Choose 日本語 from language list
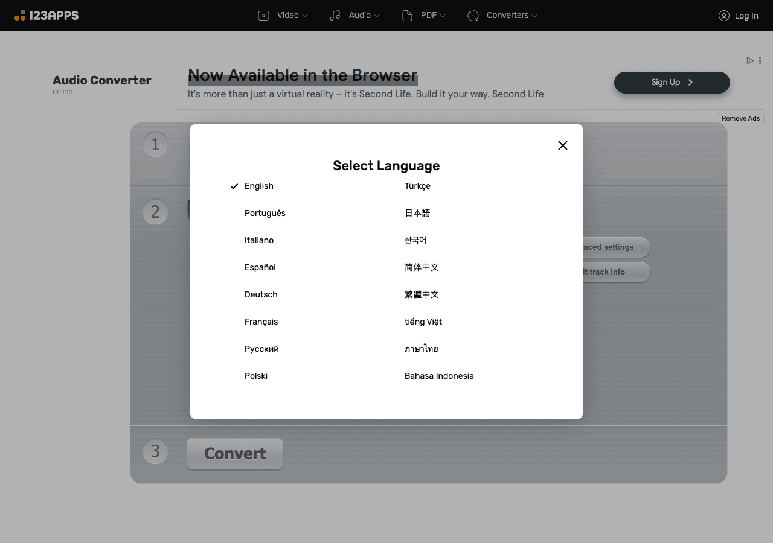This screenshot has width=773, height=543. coord(417,213)
